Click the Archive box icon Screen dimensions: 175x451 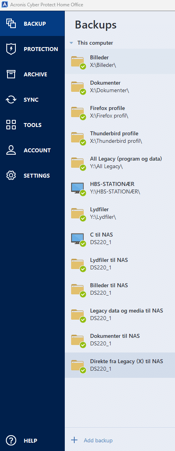click(11, 74)
